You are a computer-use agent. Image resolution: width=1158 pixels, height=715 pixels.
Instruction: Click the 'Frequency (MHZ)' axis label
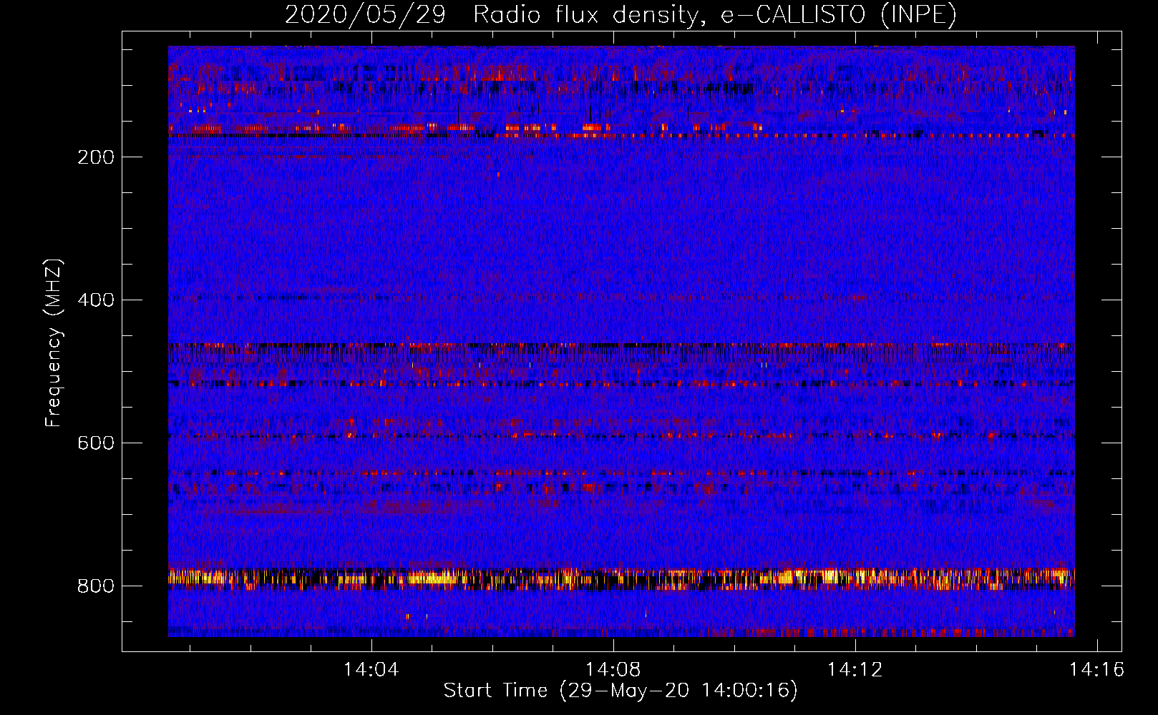click(x=54, y=342)
